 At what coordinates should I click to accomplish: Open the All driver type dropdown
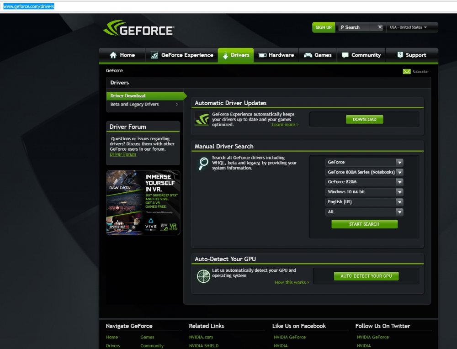coord(364,212)
